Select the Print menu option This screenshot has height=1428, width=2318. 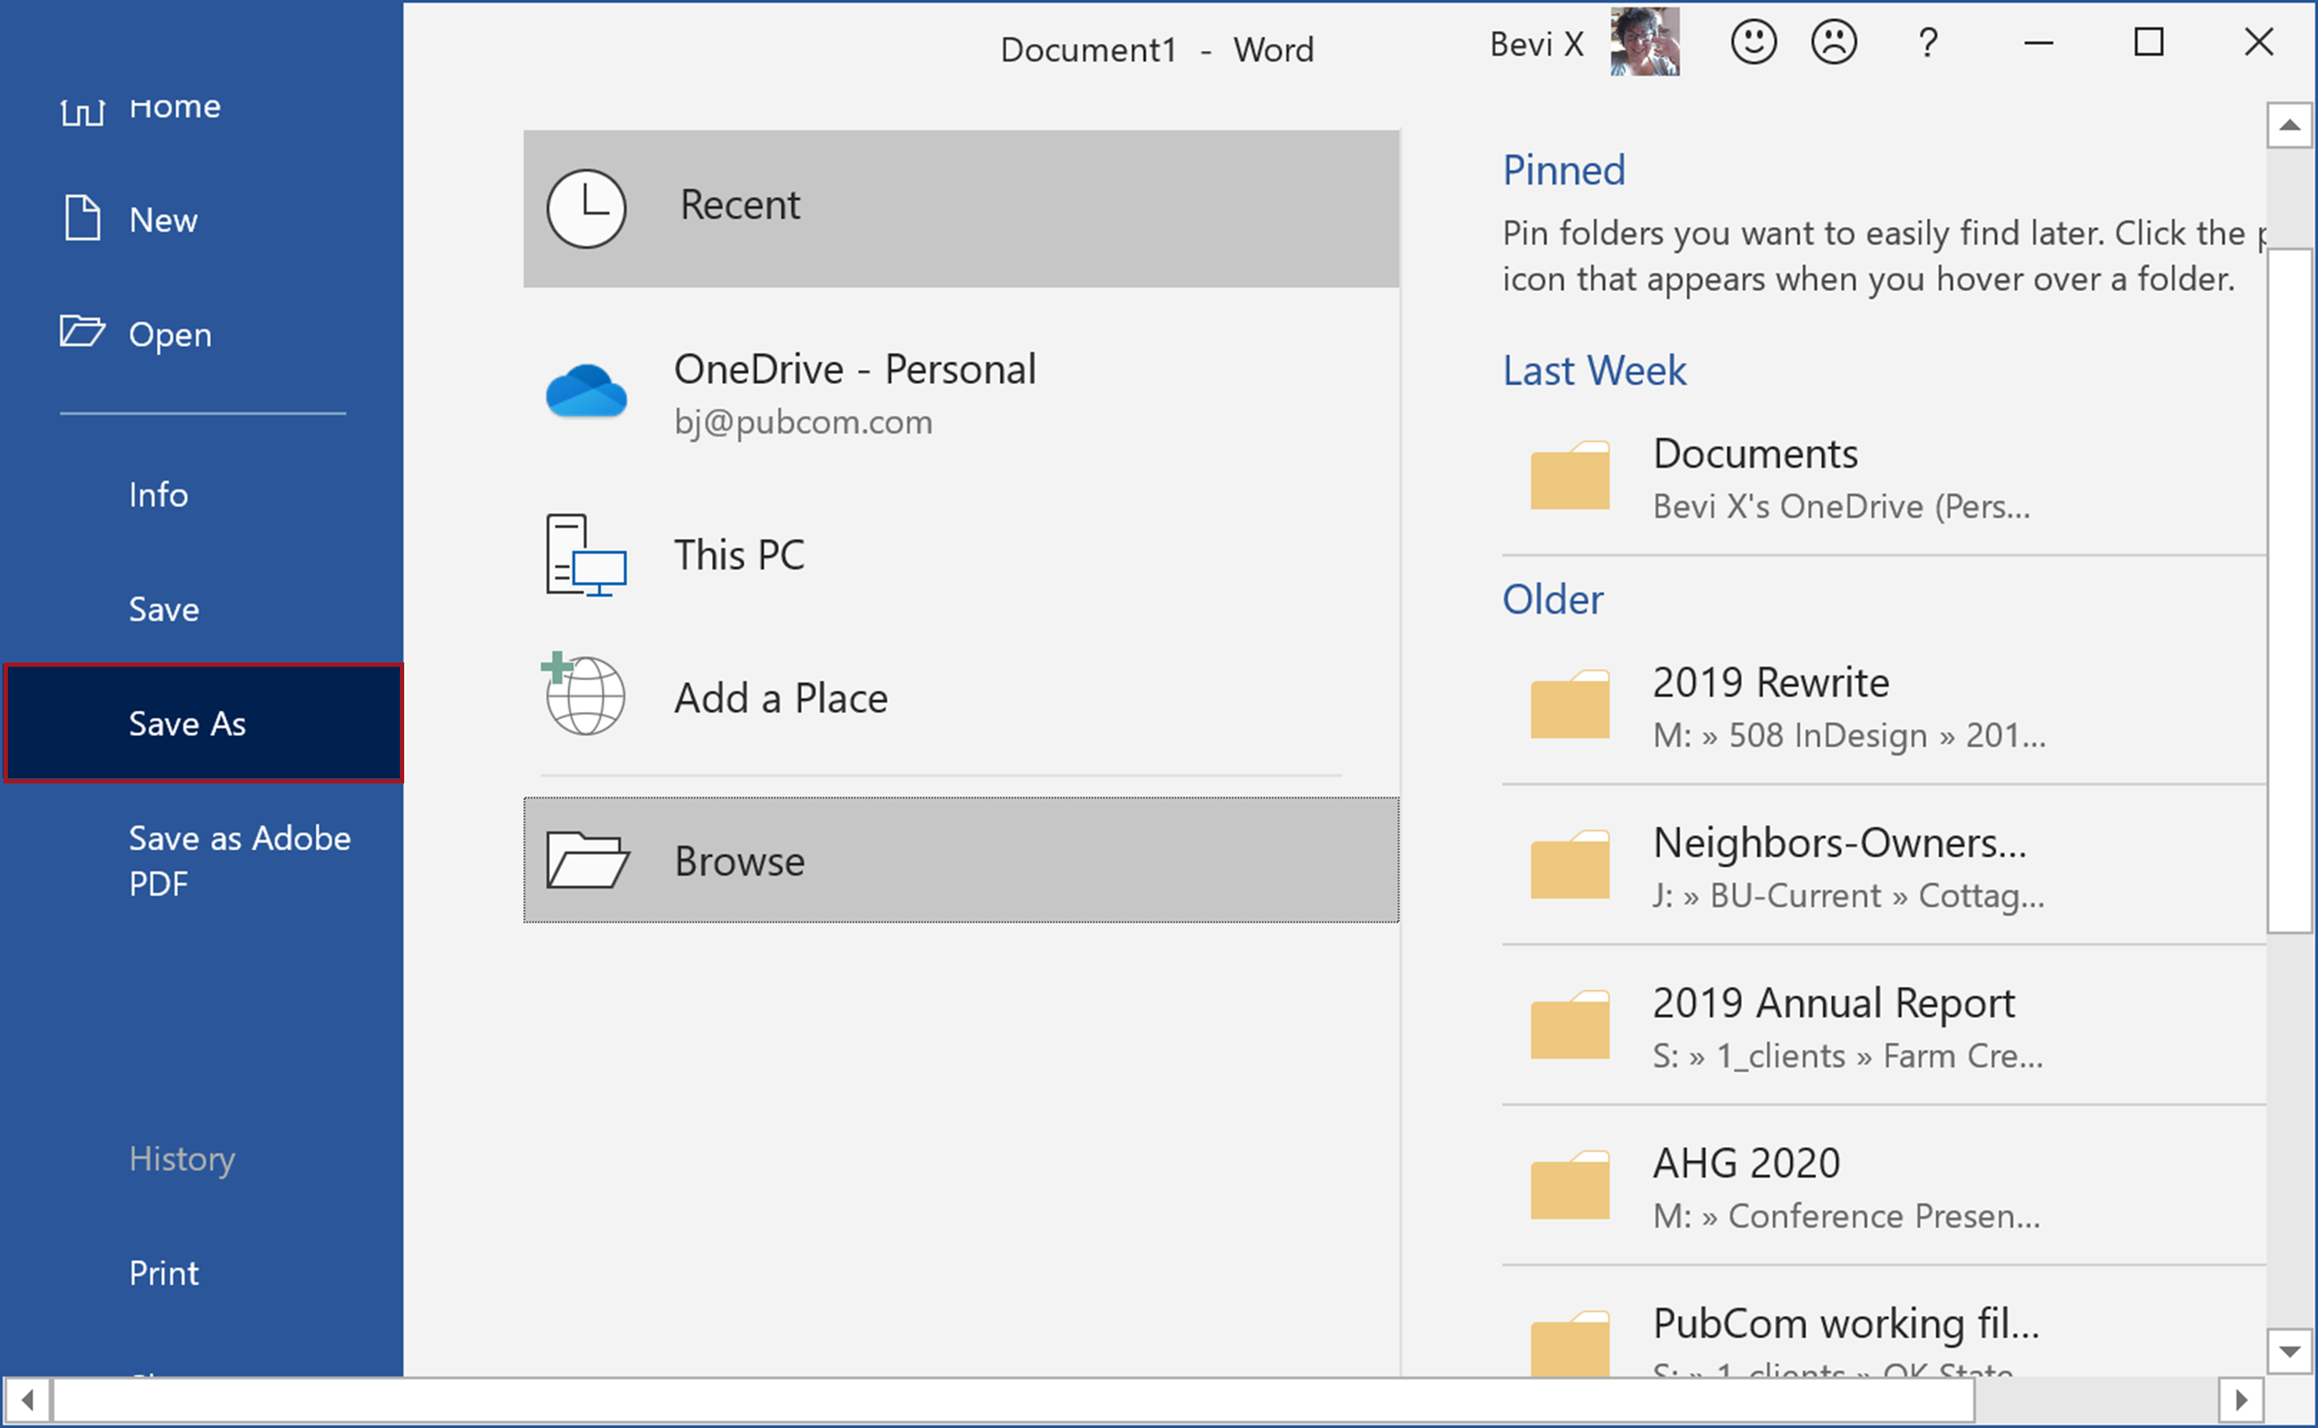162,1271
